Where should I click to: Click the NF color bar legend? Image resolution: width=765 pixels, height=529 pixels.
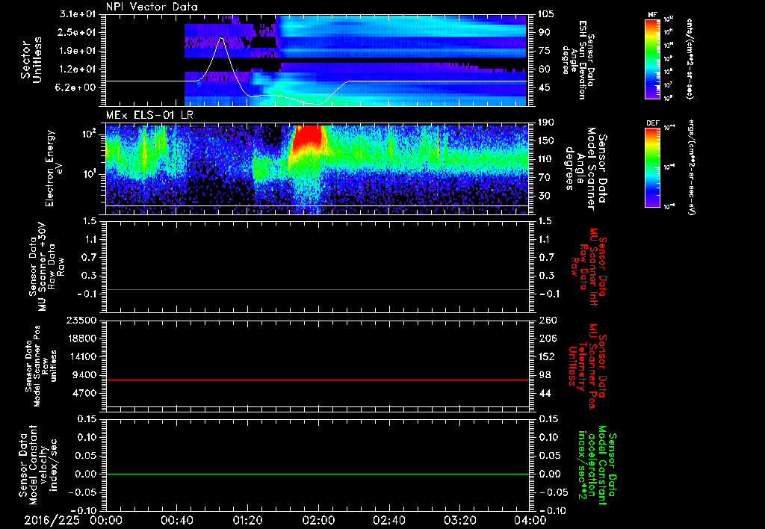[652, 58]
